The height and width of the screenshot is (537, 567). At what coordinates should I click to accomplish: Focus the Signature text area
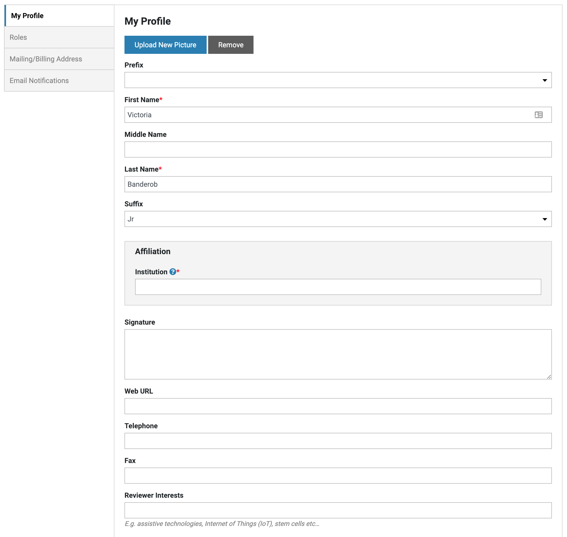point(338,354)
